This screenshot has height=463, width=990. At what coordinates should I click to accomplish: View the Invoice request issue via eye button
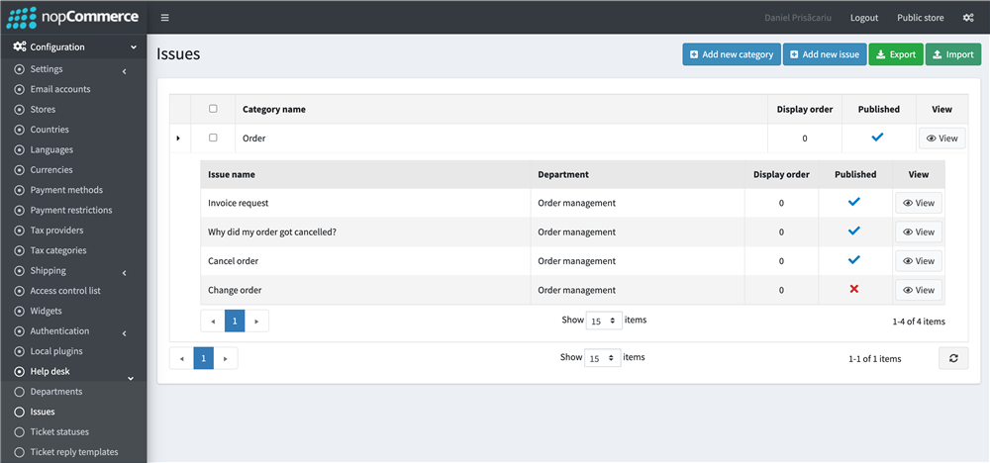point(919,203)
